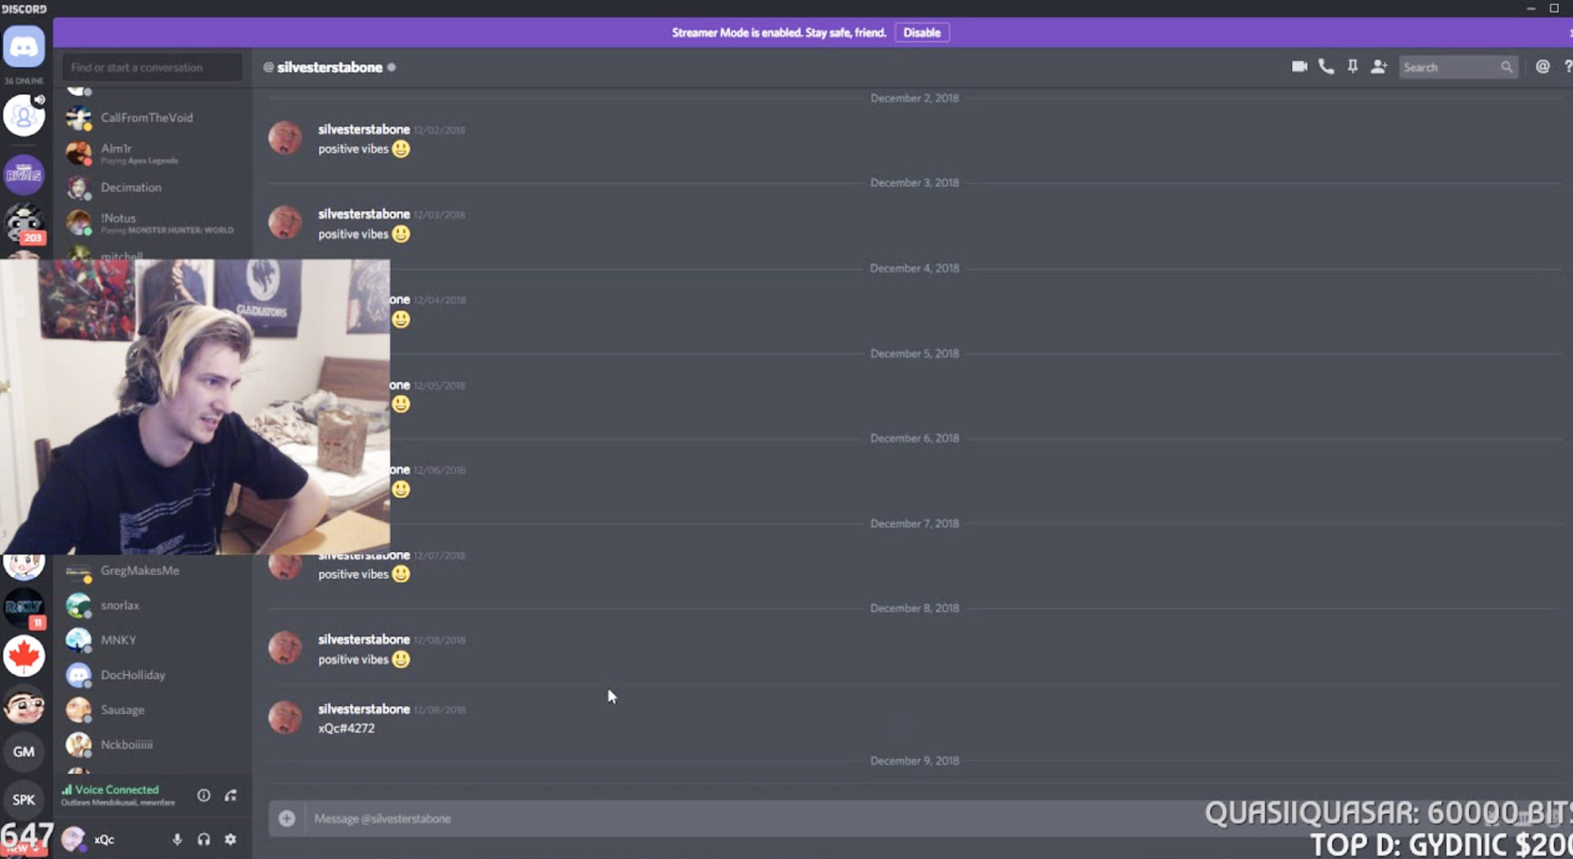Click avatar on 12/08/2018 positive vibes message
Viewport: 1573px width, 859px height.
(x=285, y=648)
